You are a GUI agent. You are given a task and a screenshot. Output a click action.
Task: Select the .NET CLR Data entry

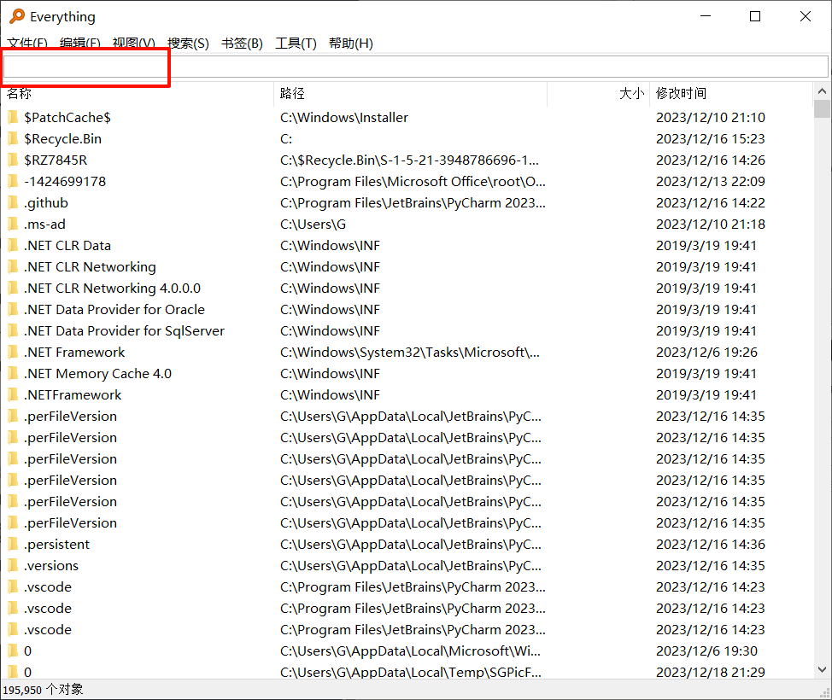(67, 246)
